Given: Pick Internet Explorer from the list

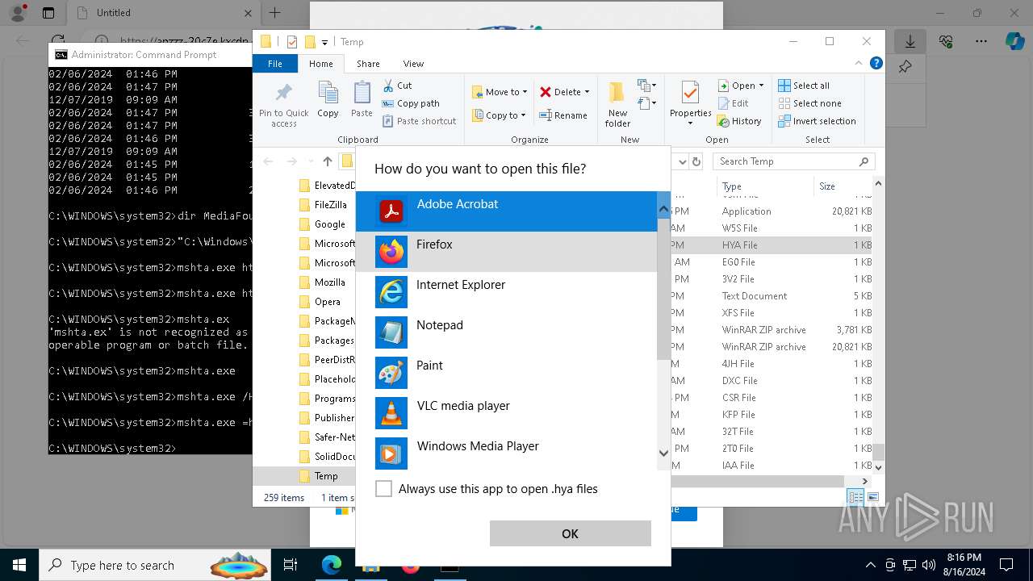Looking at the screenshot, I should tap(507, 292).
